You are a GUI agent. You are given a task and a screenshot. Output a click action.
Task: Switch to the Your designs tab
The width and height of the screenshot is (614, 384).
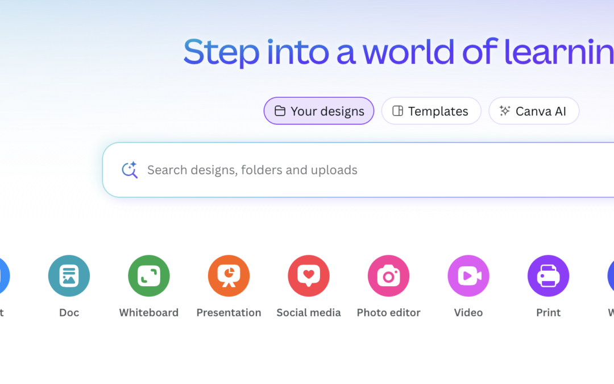(x=319, y=111)
